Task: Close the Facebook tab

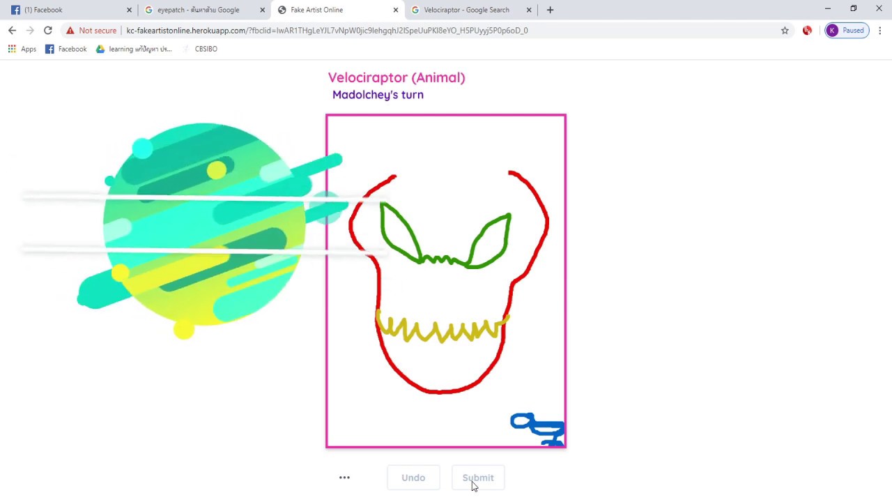Action: [x=129, y=10]
